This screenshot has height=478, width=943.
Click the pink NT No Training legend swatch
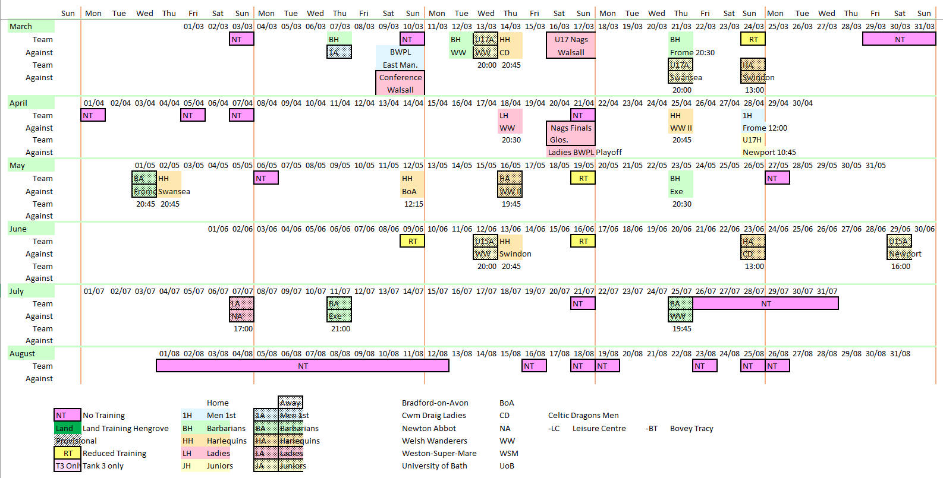[68, 416]
